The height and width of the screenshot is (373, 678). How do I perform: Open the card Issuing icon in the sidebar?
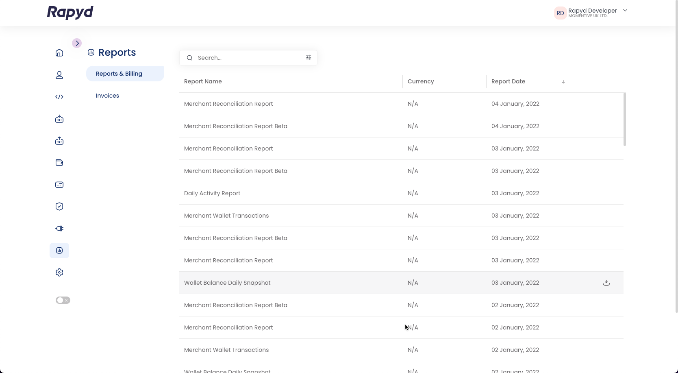(59, 185)
